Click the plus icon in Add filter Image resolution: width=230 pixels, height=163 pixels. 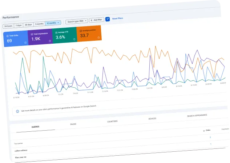coord(92,20)
